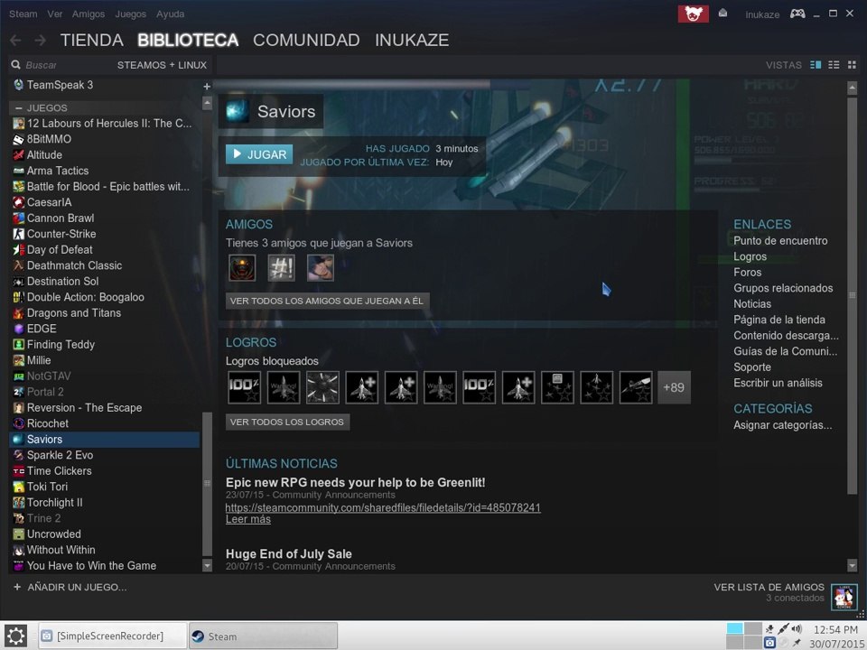This screenshot has height=650, width=867.
Task: Switch to SimpleScreenRecorder taskbar window
Action: [x=113, y=636]
